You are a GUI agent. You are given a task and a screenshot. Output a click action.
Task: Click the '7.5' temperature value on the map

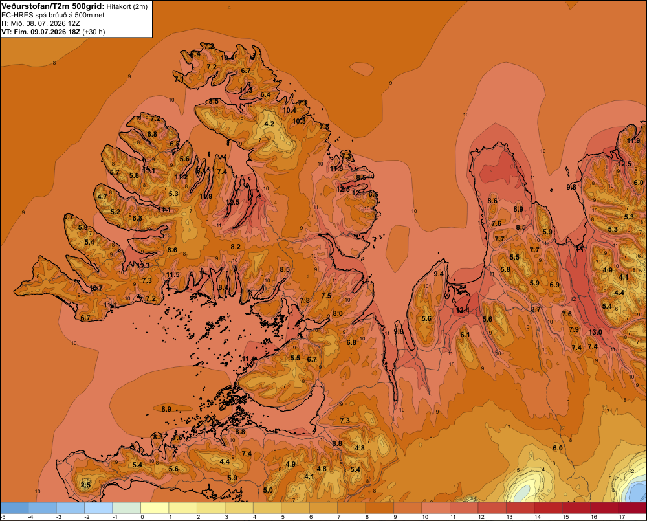click(326, 296)
